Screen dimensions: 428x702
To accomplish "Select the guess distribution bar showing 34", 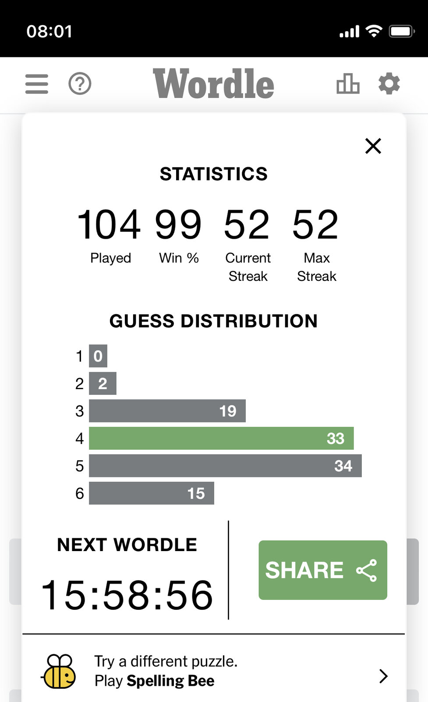I will tap(225, 466).
